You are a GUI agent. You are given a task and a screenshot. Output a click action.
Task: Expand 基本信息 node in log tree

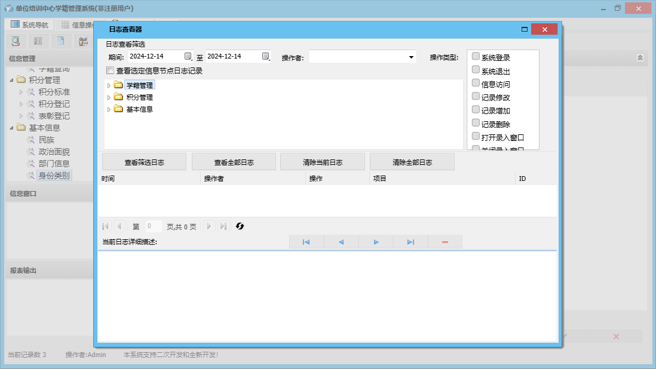pyautogui.click(x=109, y=109)
